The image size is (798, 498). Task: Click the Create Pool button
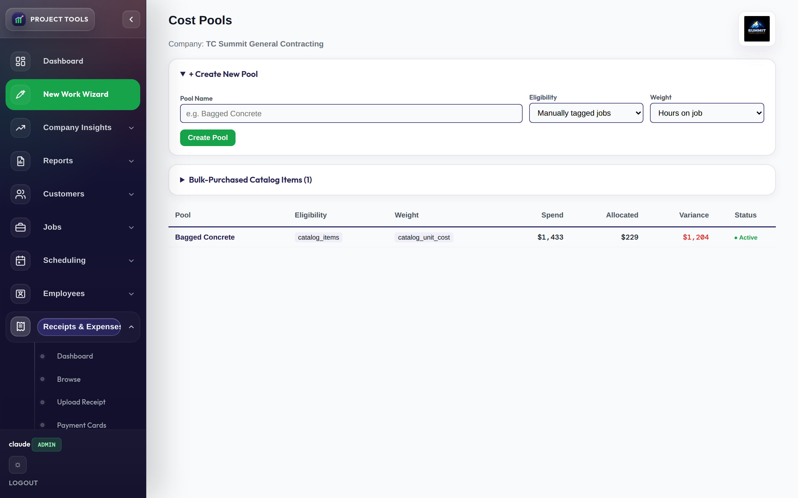click(208, 138)
